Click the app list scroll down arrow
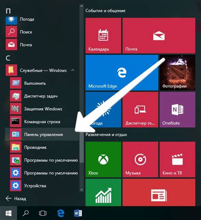Image resolution: width=201 pixels, height=220 pixels. pyautogui.click(x=81, y=189)
